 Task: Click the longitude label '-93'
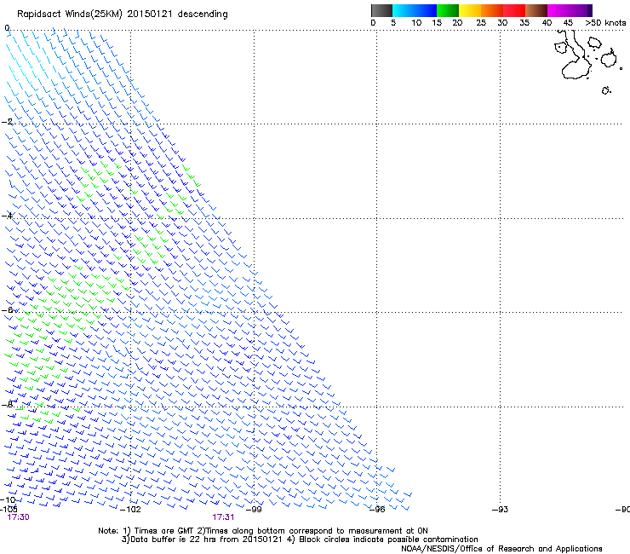pyautogui.click(x=501, y=510)
